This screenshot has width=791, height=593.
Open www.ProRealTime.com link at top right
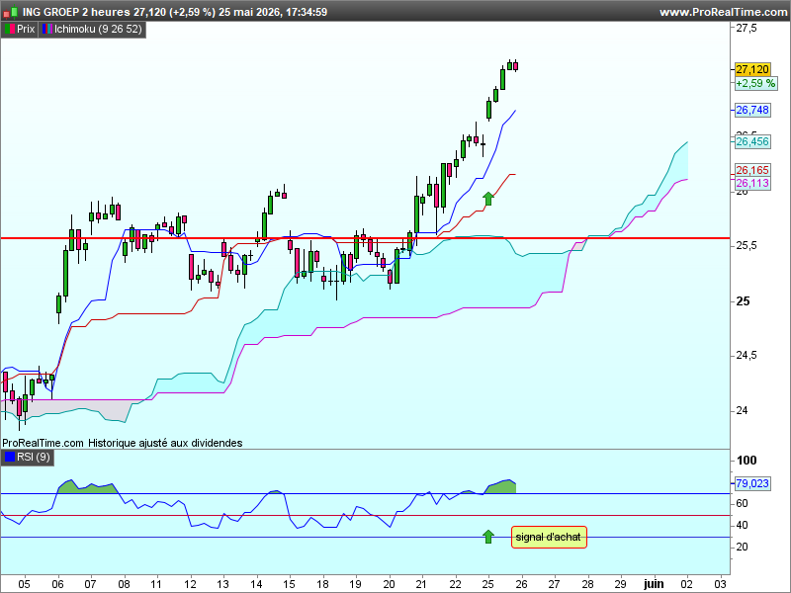pos(724,12)
